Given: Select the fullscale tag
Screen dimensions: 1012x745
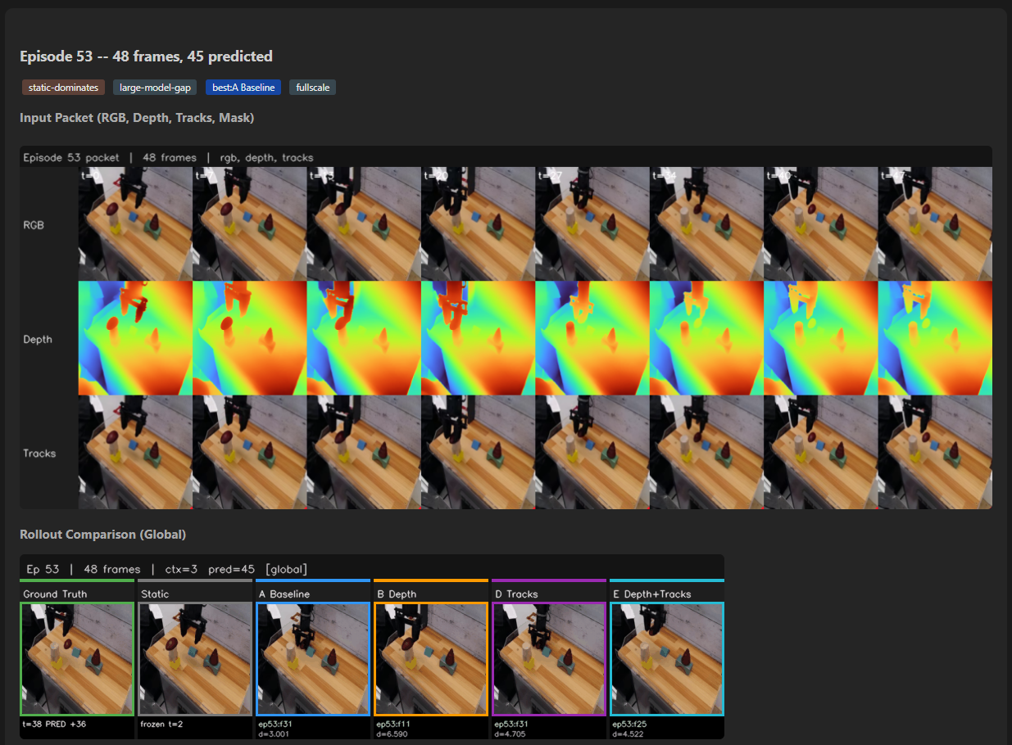Looking at the screenshot, I should coord(312,87).
